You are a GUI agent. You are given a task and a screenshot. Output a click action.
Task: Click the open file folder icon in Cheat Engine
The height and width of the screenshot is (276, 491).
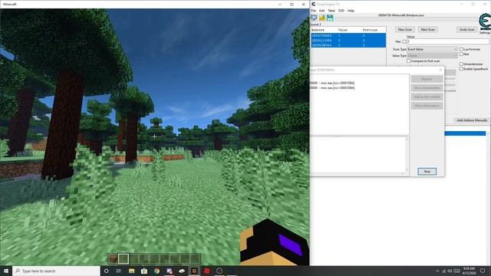[x=322, y=18]
